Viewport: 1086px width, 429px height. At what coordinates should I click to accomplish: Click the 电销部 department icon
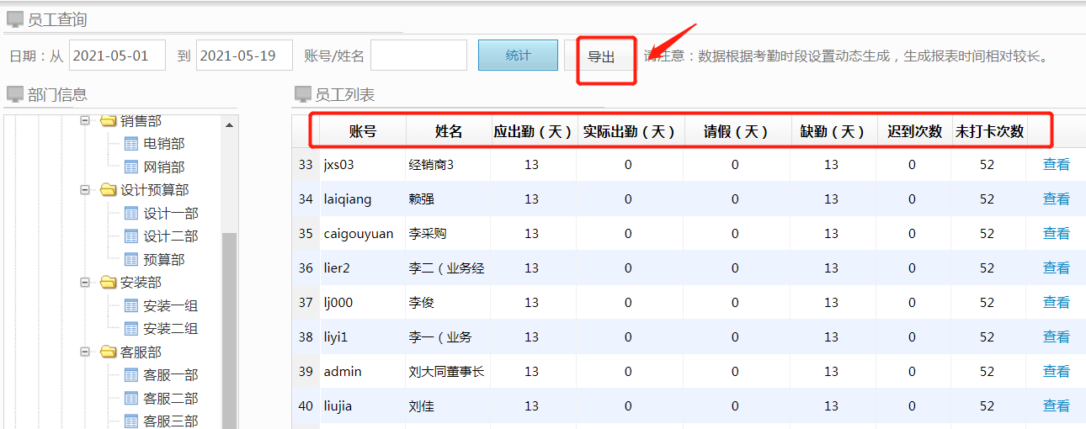[x=131, y=144]
